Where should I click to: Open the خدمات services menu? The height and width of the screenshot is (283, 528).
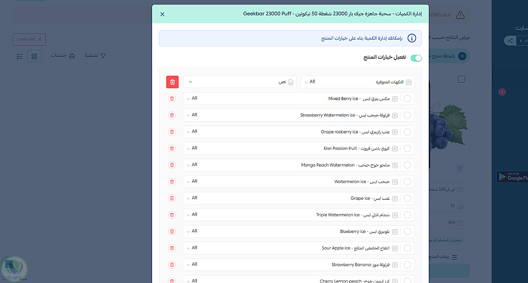point(63,55)
